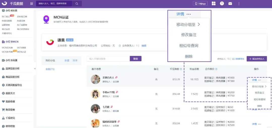
Task: Click help icon beside 合作报价 column header
Action: [x=216, y=69]
